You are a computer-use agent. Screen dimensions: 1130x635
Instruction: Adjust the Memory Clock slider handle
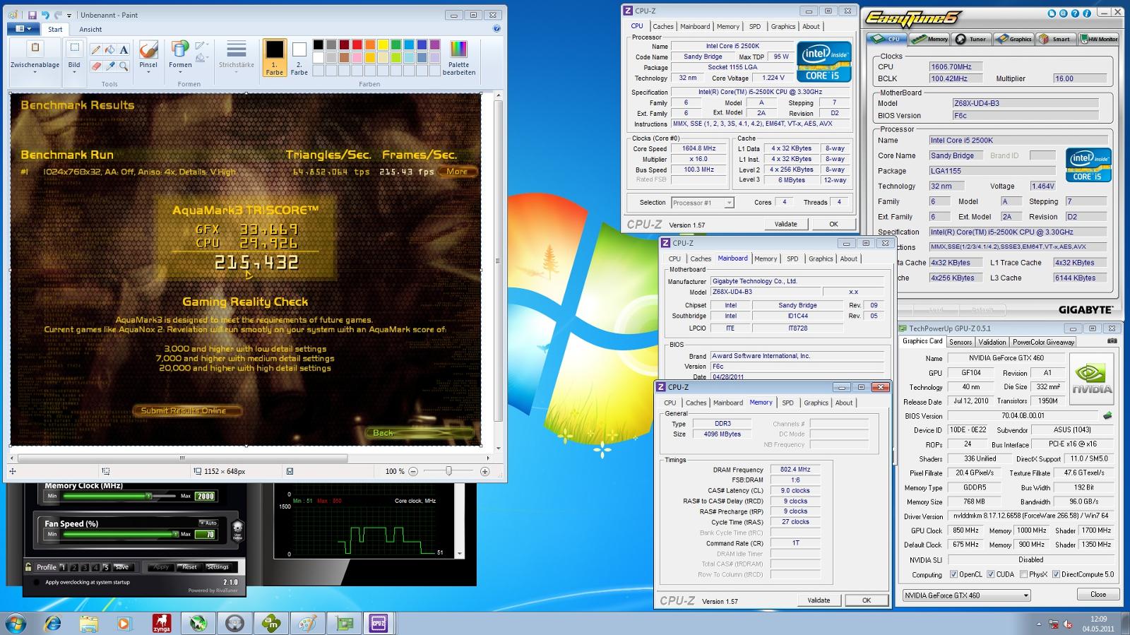point(148,496)
